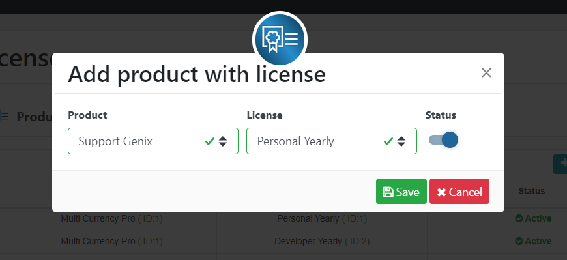Click the Product field label
Image resolution: width=567 pixels, height=260 pixels.
pos(87,115)
